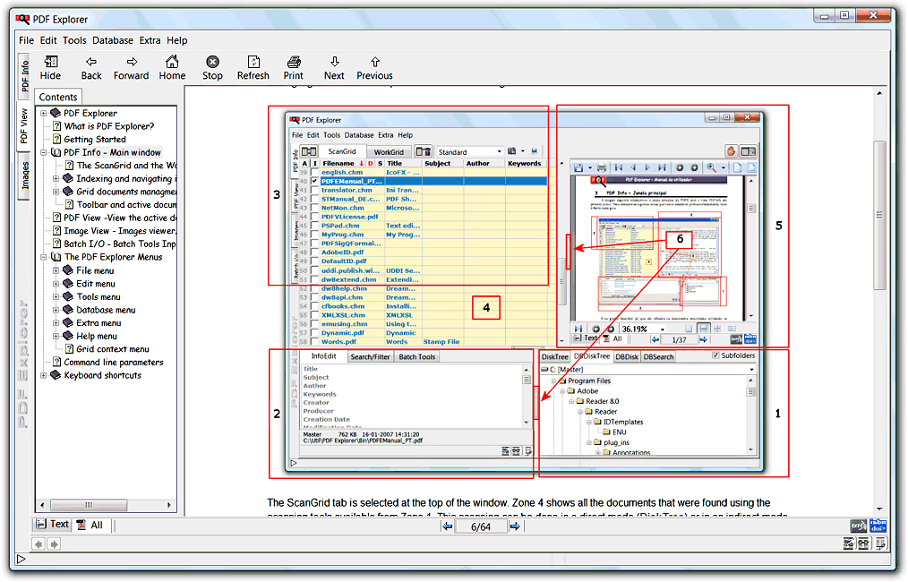Expand the Keyboard shortcuts tree node

click(x=43, y=375)
